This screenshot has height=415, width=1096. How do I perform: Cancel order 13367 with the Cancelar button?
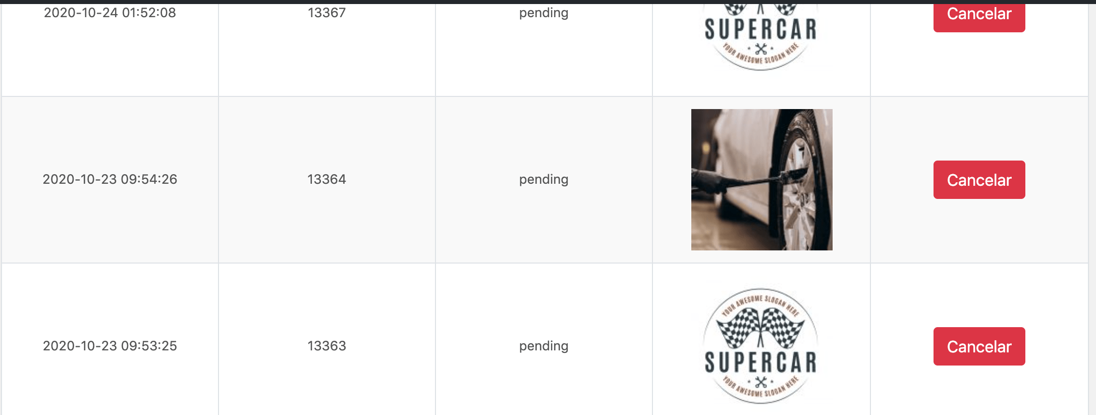click(x=979, y=18)
